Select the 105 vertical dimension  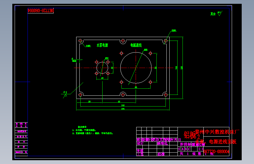[176, 68]
